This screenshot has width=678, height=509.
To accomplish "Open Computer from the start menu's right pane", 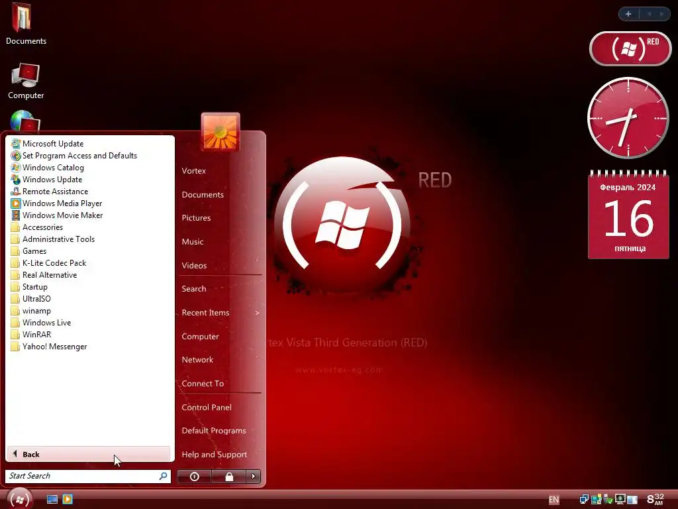I will [200, 336].
